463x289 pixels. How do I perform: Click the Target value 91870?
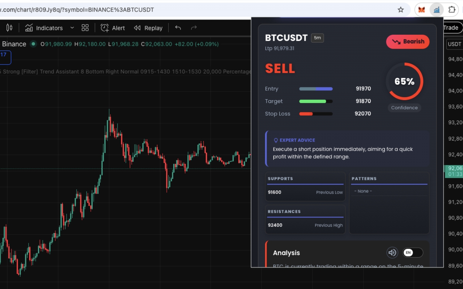coord(363,101)
